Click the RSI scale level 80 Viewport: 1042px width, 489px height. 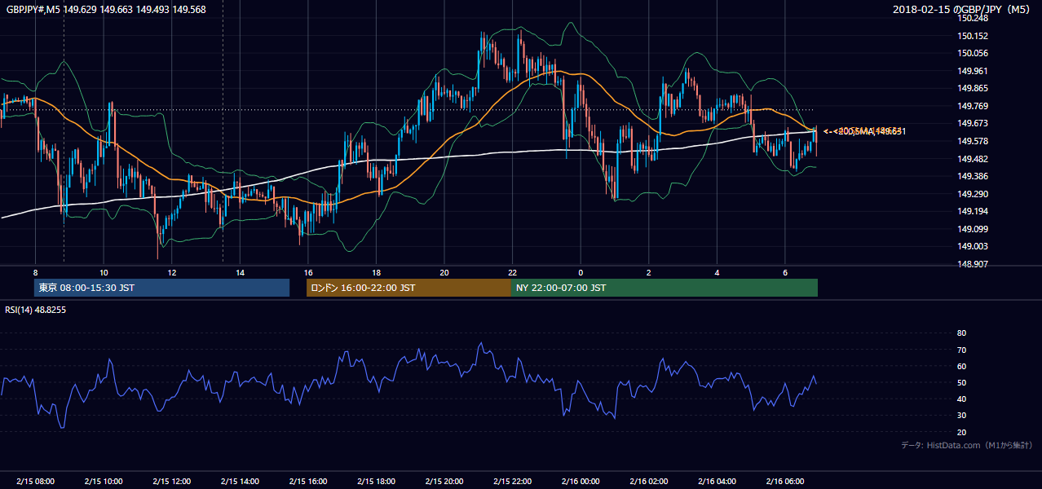tap(961, 333)
